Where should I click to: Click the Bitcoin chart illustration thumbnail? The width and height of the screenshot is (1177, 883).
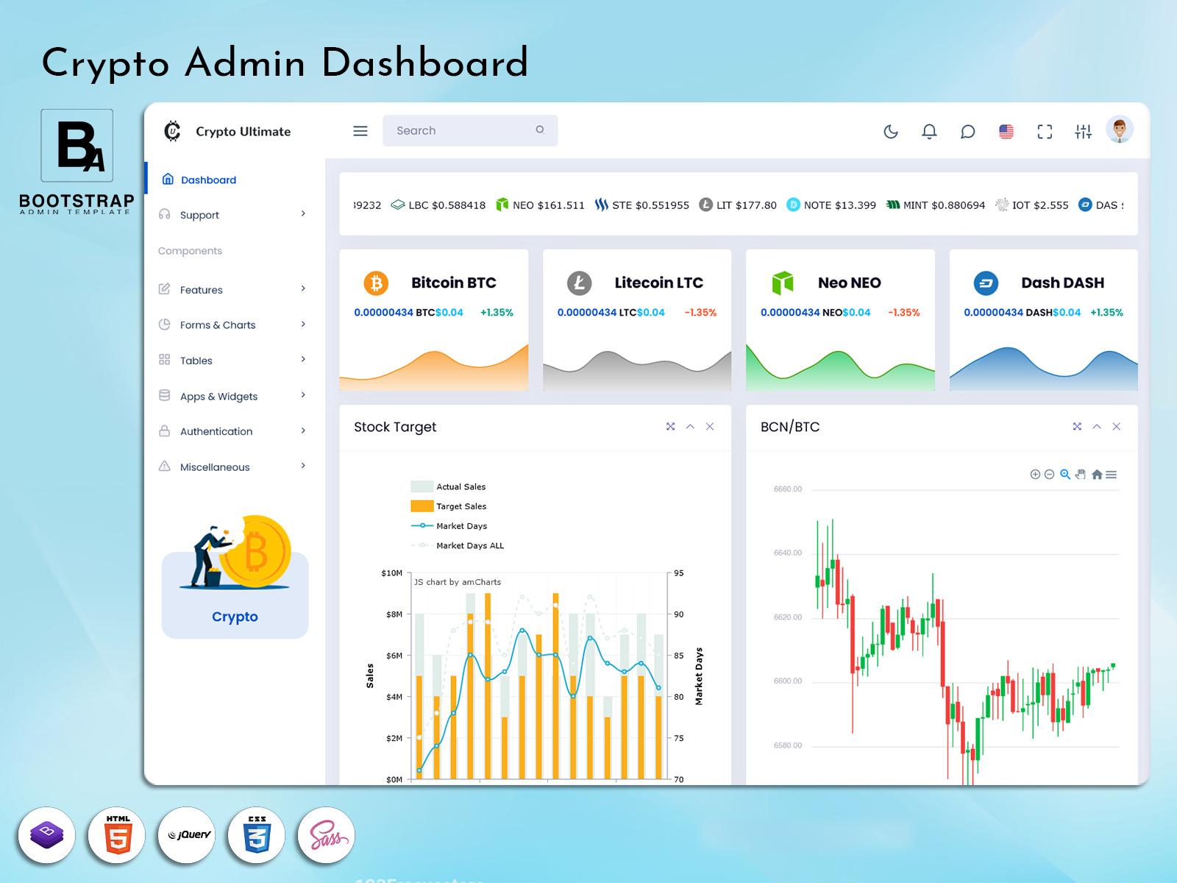(236, 552)
